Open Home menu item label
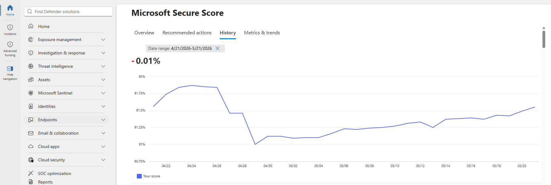The image size is (551, 185). tap(44, 26)
